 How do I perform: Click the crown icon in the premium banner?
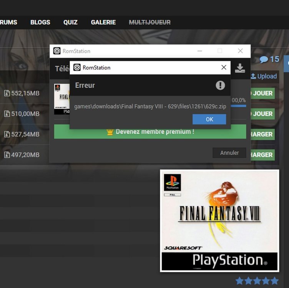click(x=110, y=132)
